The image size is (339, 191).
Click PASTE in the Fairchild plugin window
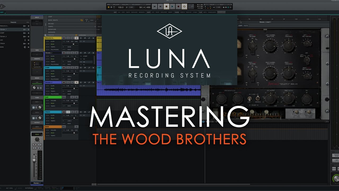coord(246,25)
